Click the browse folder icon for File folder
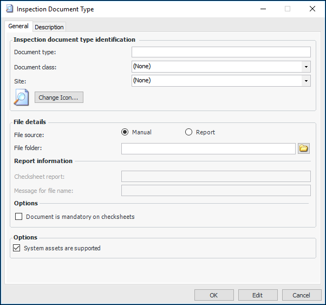Image resolution: width=326 pixels, height=305 pixels. point(303,148)
